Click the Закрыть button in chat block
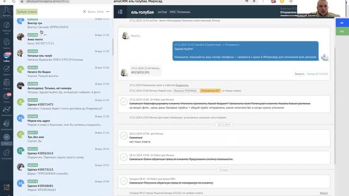 (x=299, y=74)
